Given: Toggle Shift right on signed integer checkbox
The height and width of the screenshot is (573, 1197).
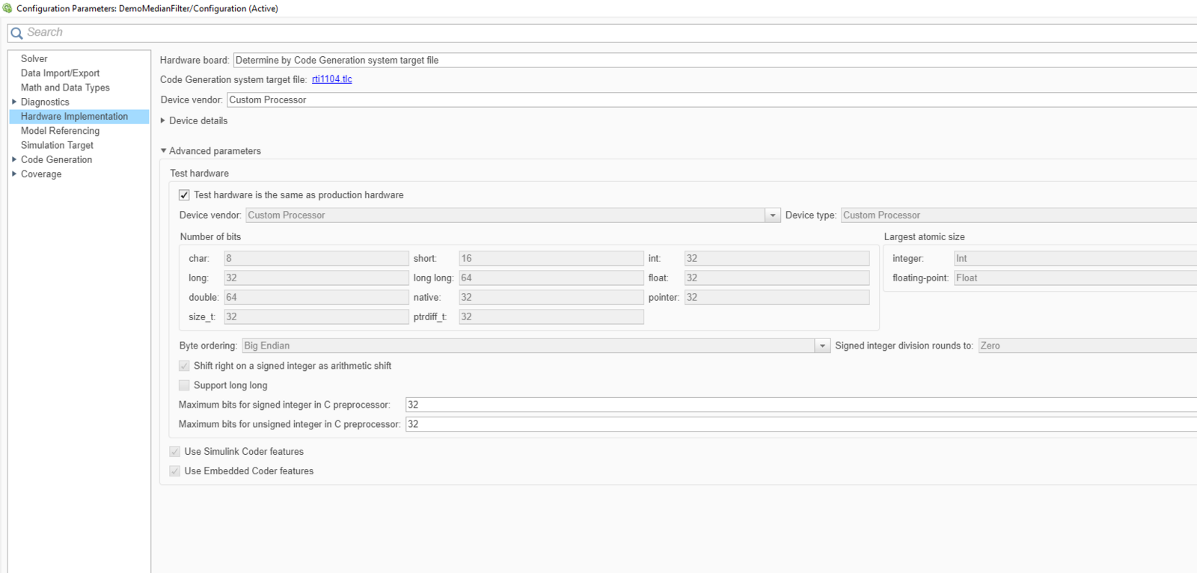Looking at the screenshot, I should click(x=184, y=366).
